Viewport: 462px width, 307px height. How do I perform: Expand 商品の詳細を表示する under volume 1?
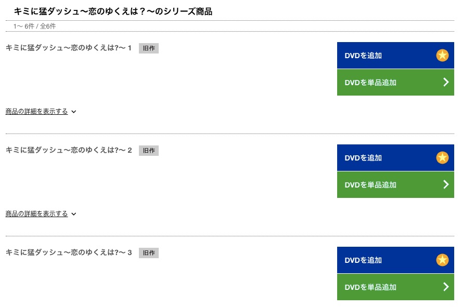point(36,112)
